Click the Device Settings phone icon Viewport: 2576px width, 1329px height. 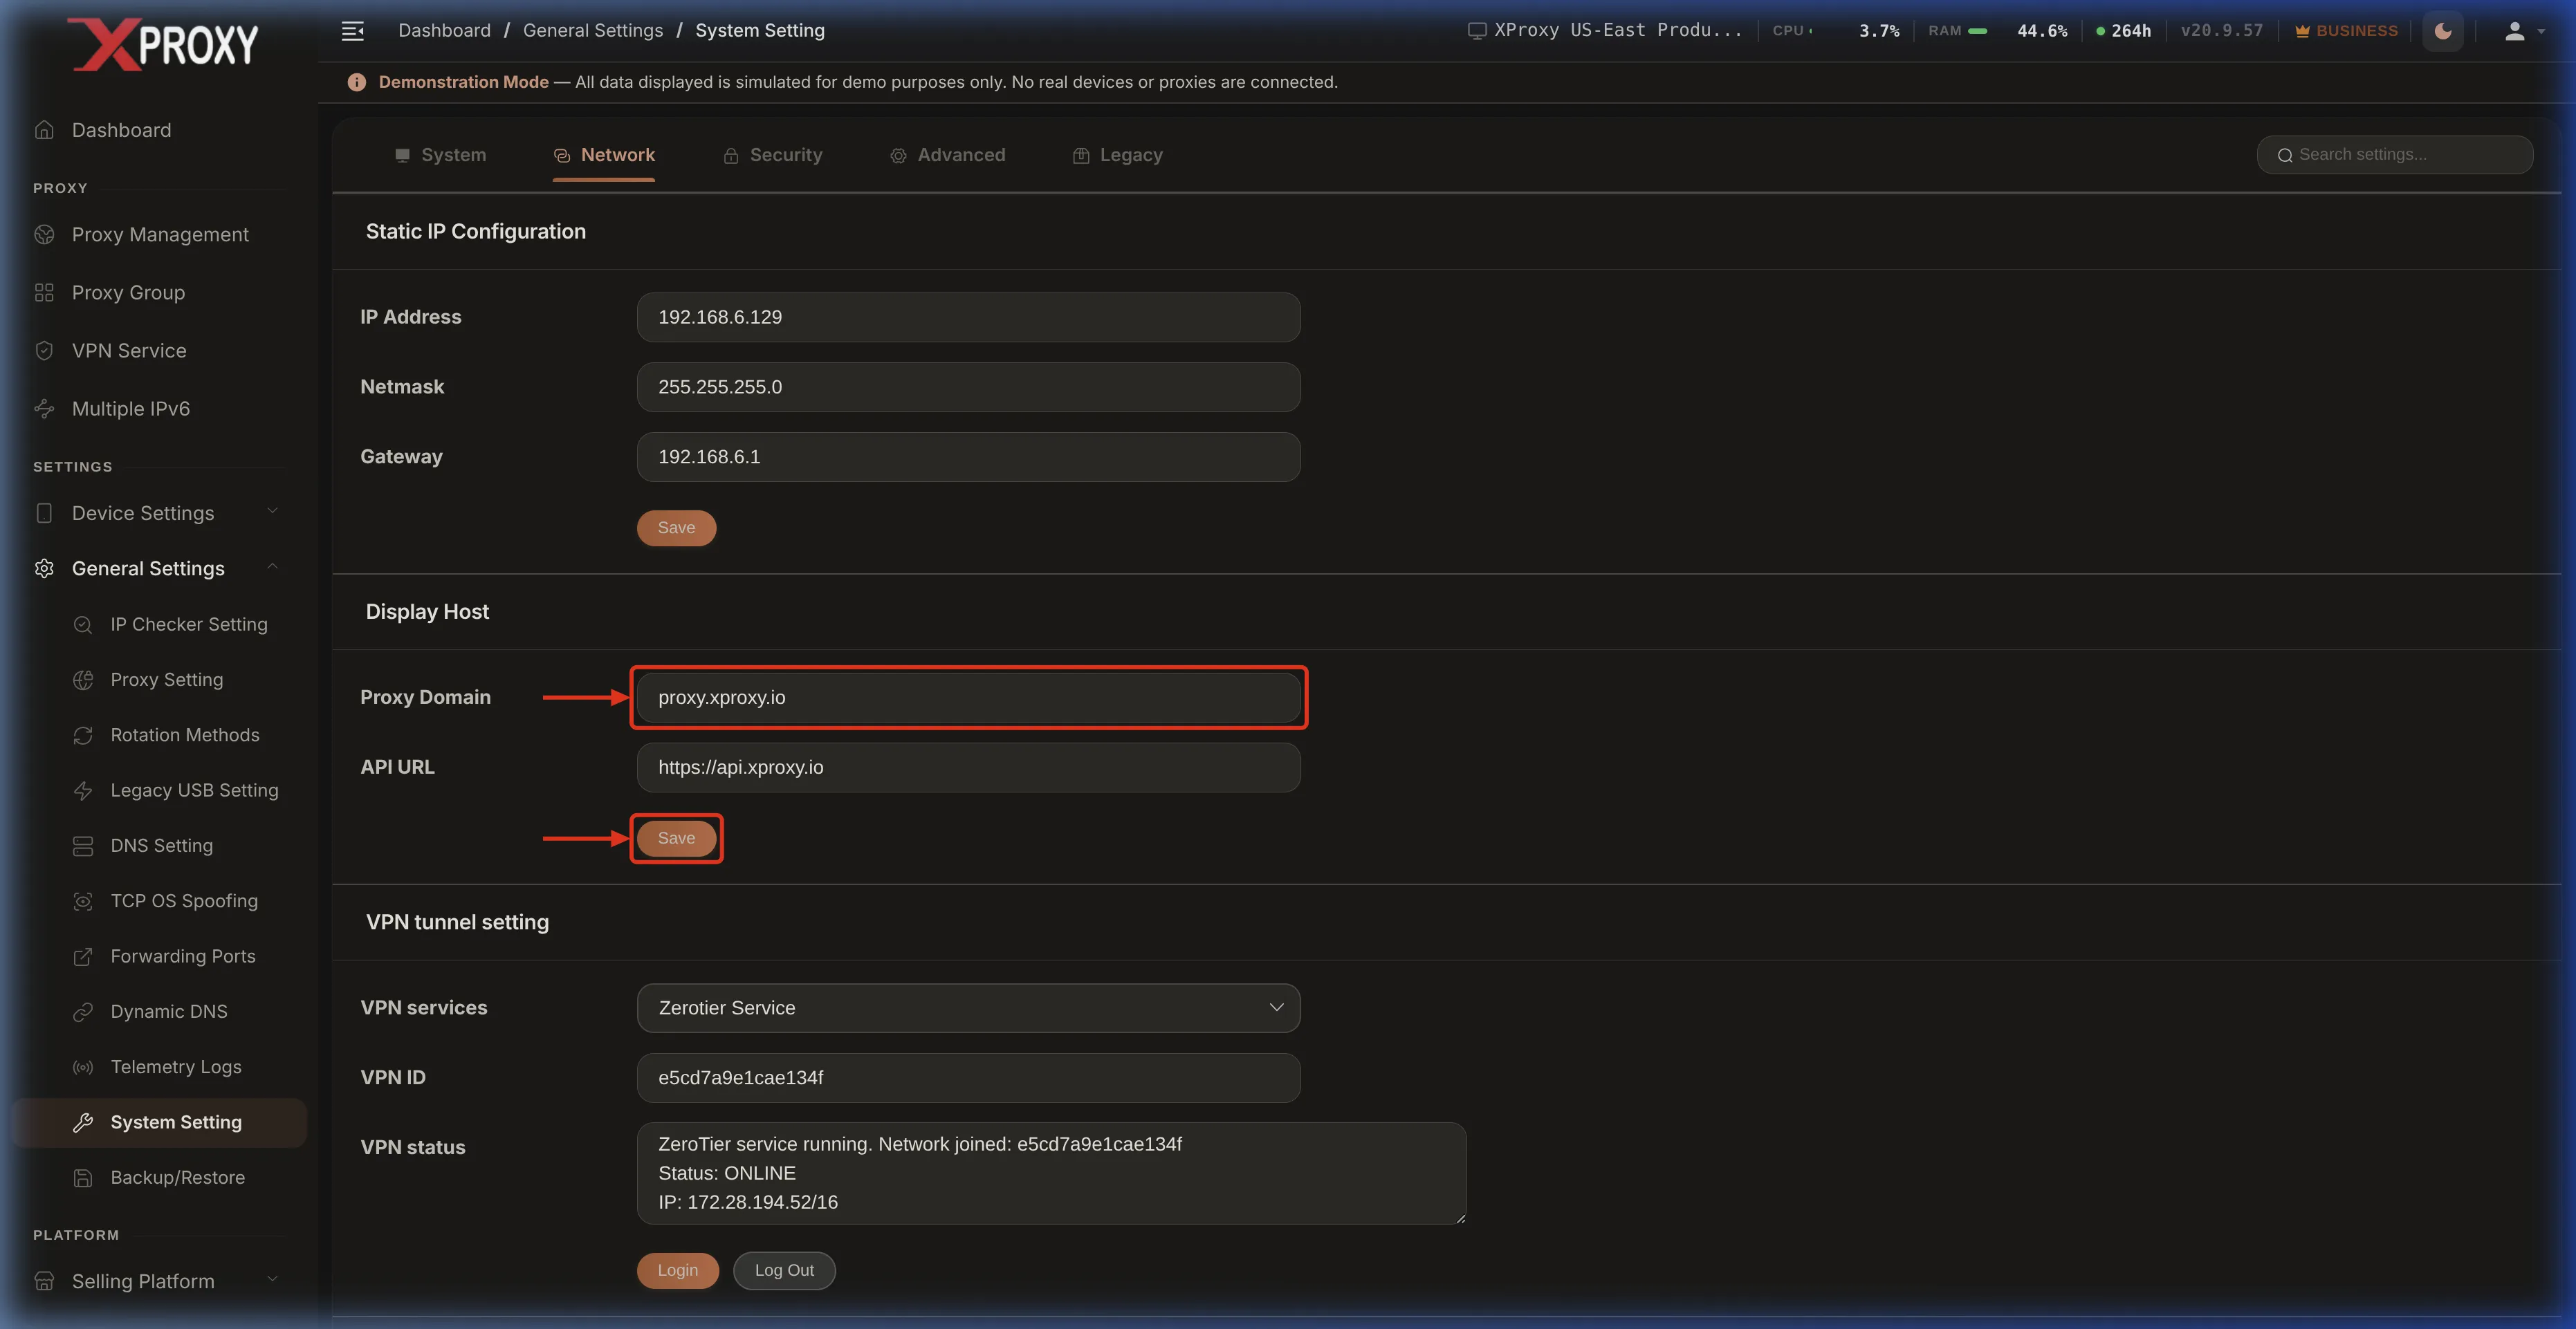[x=44, y=512]
